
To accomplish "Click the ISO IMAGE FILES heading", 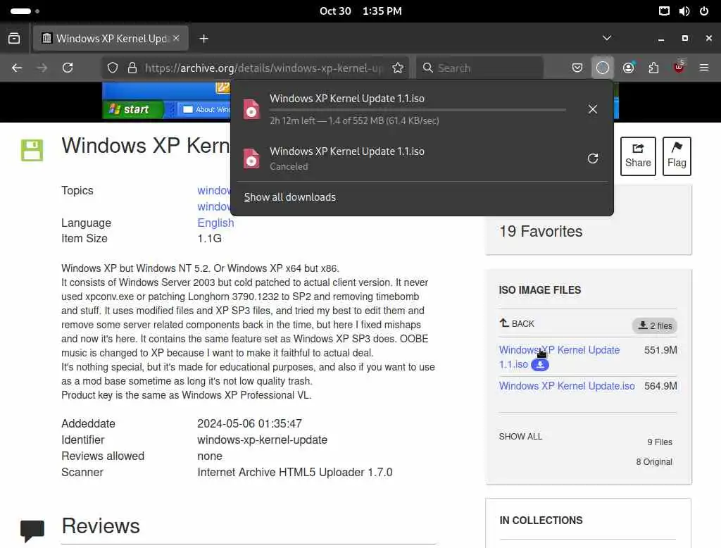I will tap(540, 290).
